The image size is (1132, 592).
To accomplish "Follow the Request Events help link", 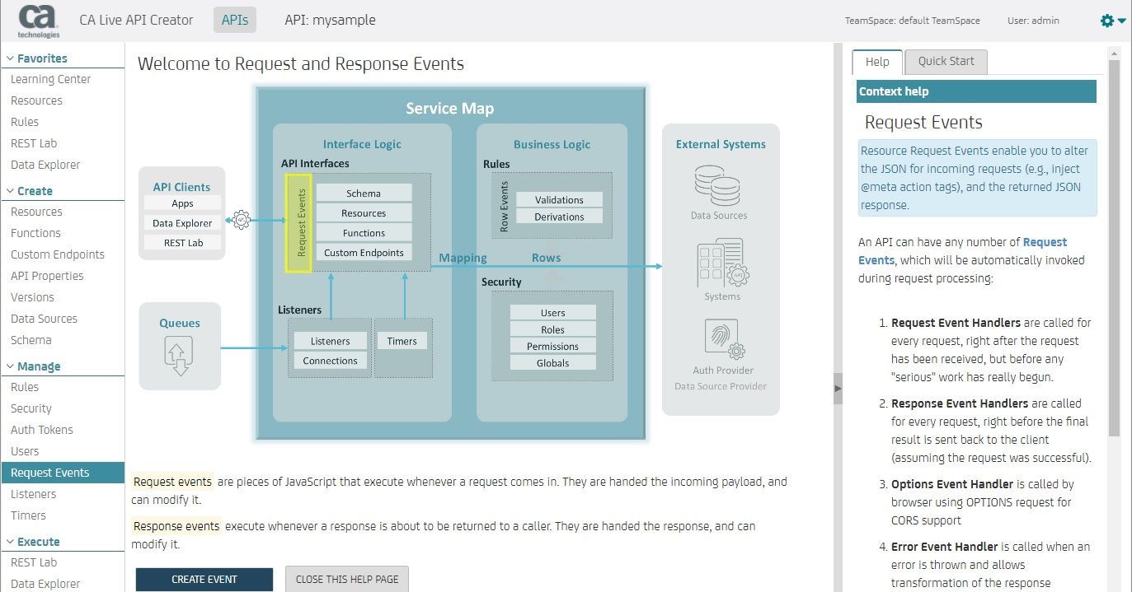I will (962, 251).
